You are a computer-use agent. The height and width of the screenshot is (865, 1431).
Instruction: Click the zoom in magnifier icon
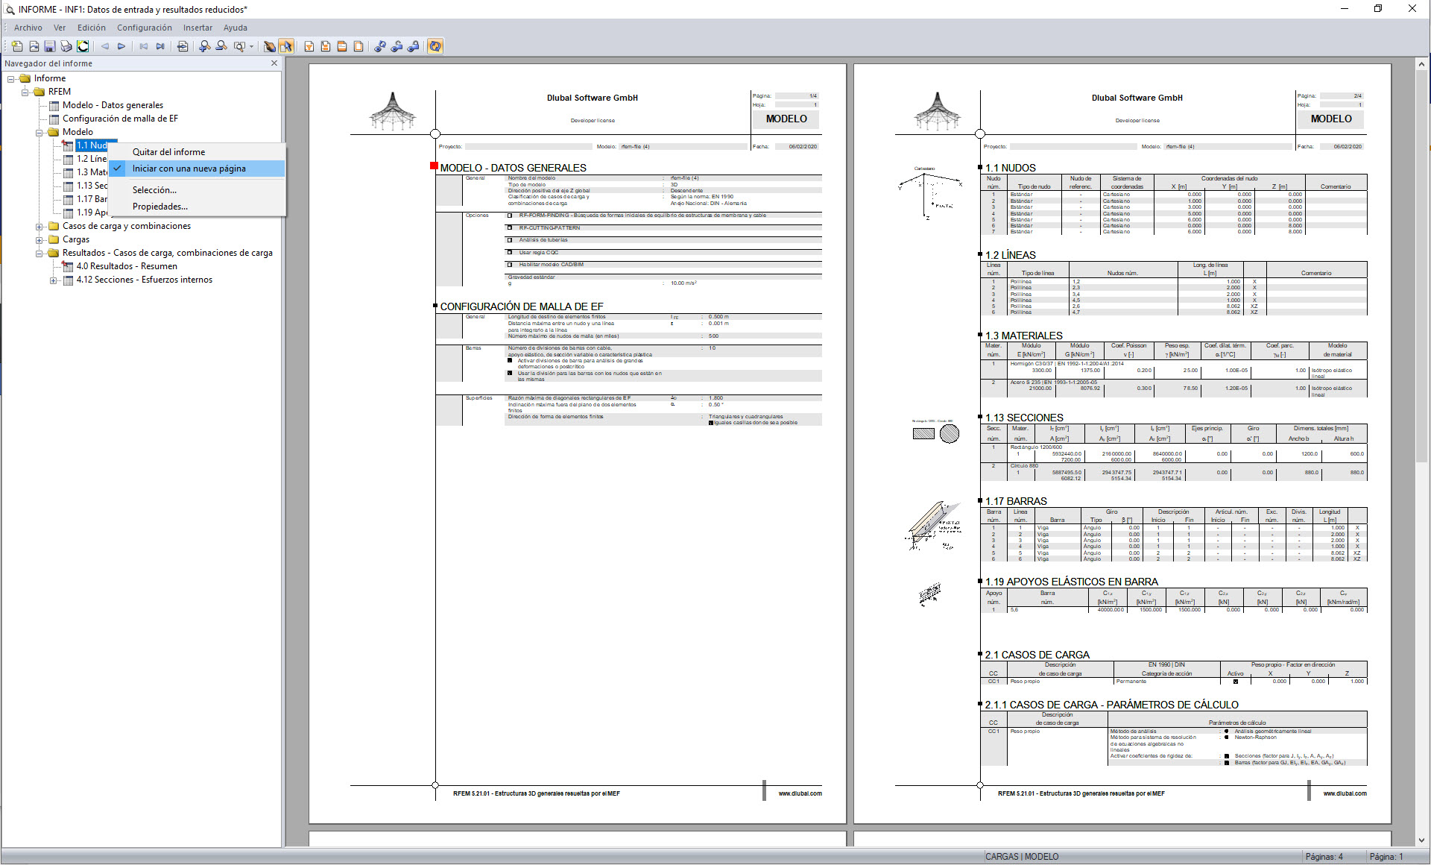click(x=205, y=46)
